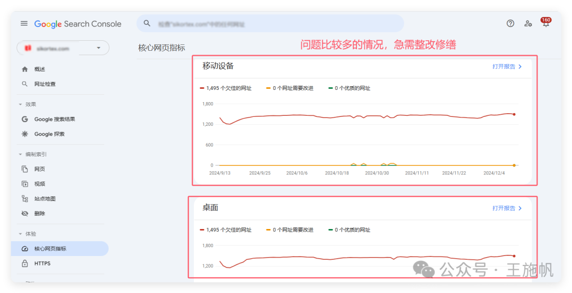This screenshot has height=293, width=572.
Task: Collapse the 编制索引 section
Action: coord(32,154)
